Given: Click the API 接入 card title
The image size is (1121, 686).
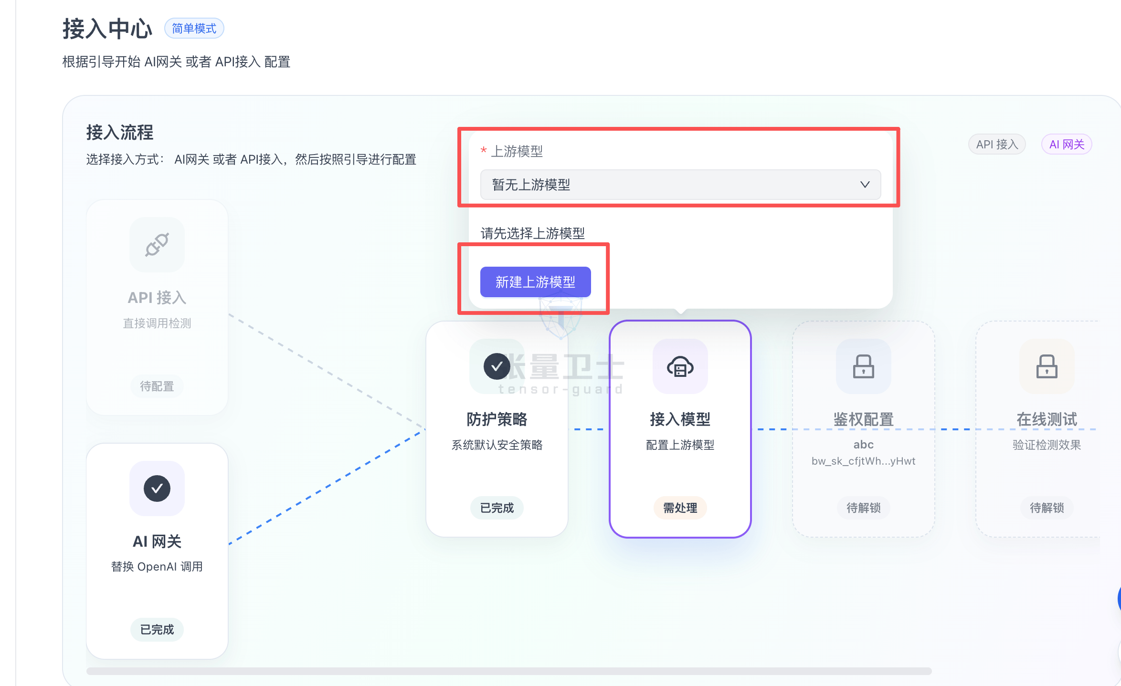Looking at the screenshot, I should pyautogui.click(x=157, y=298).
